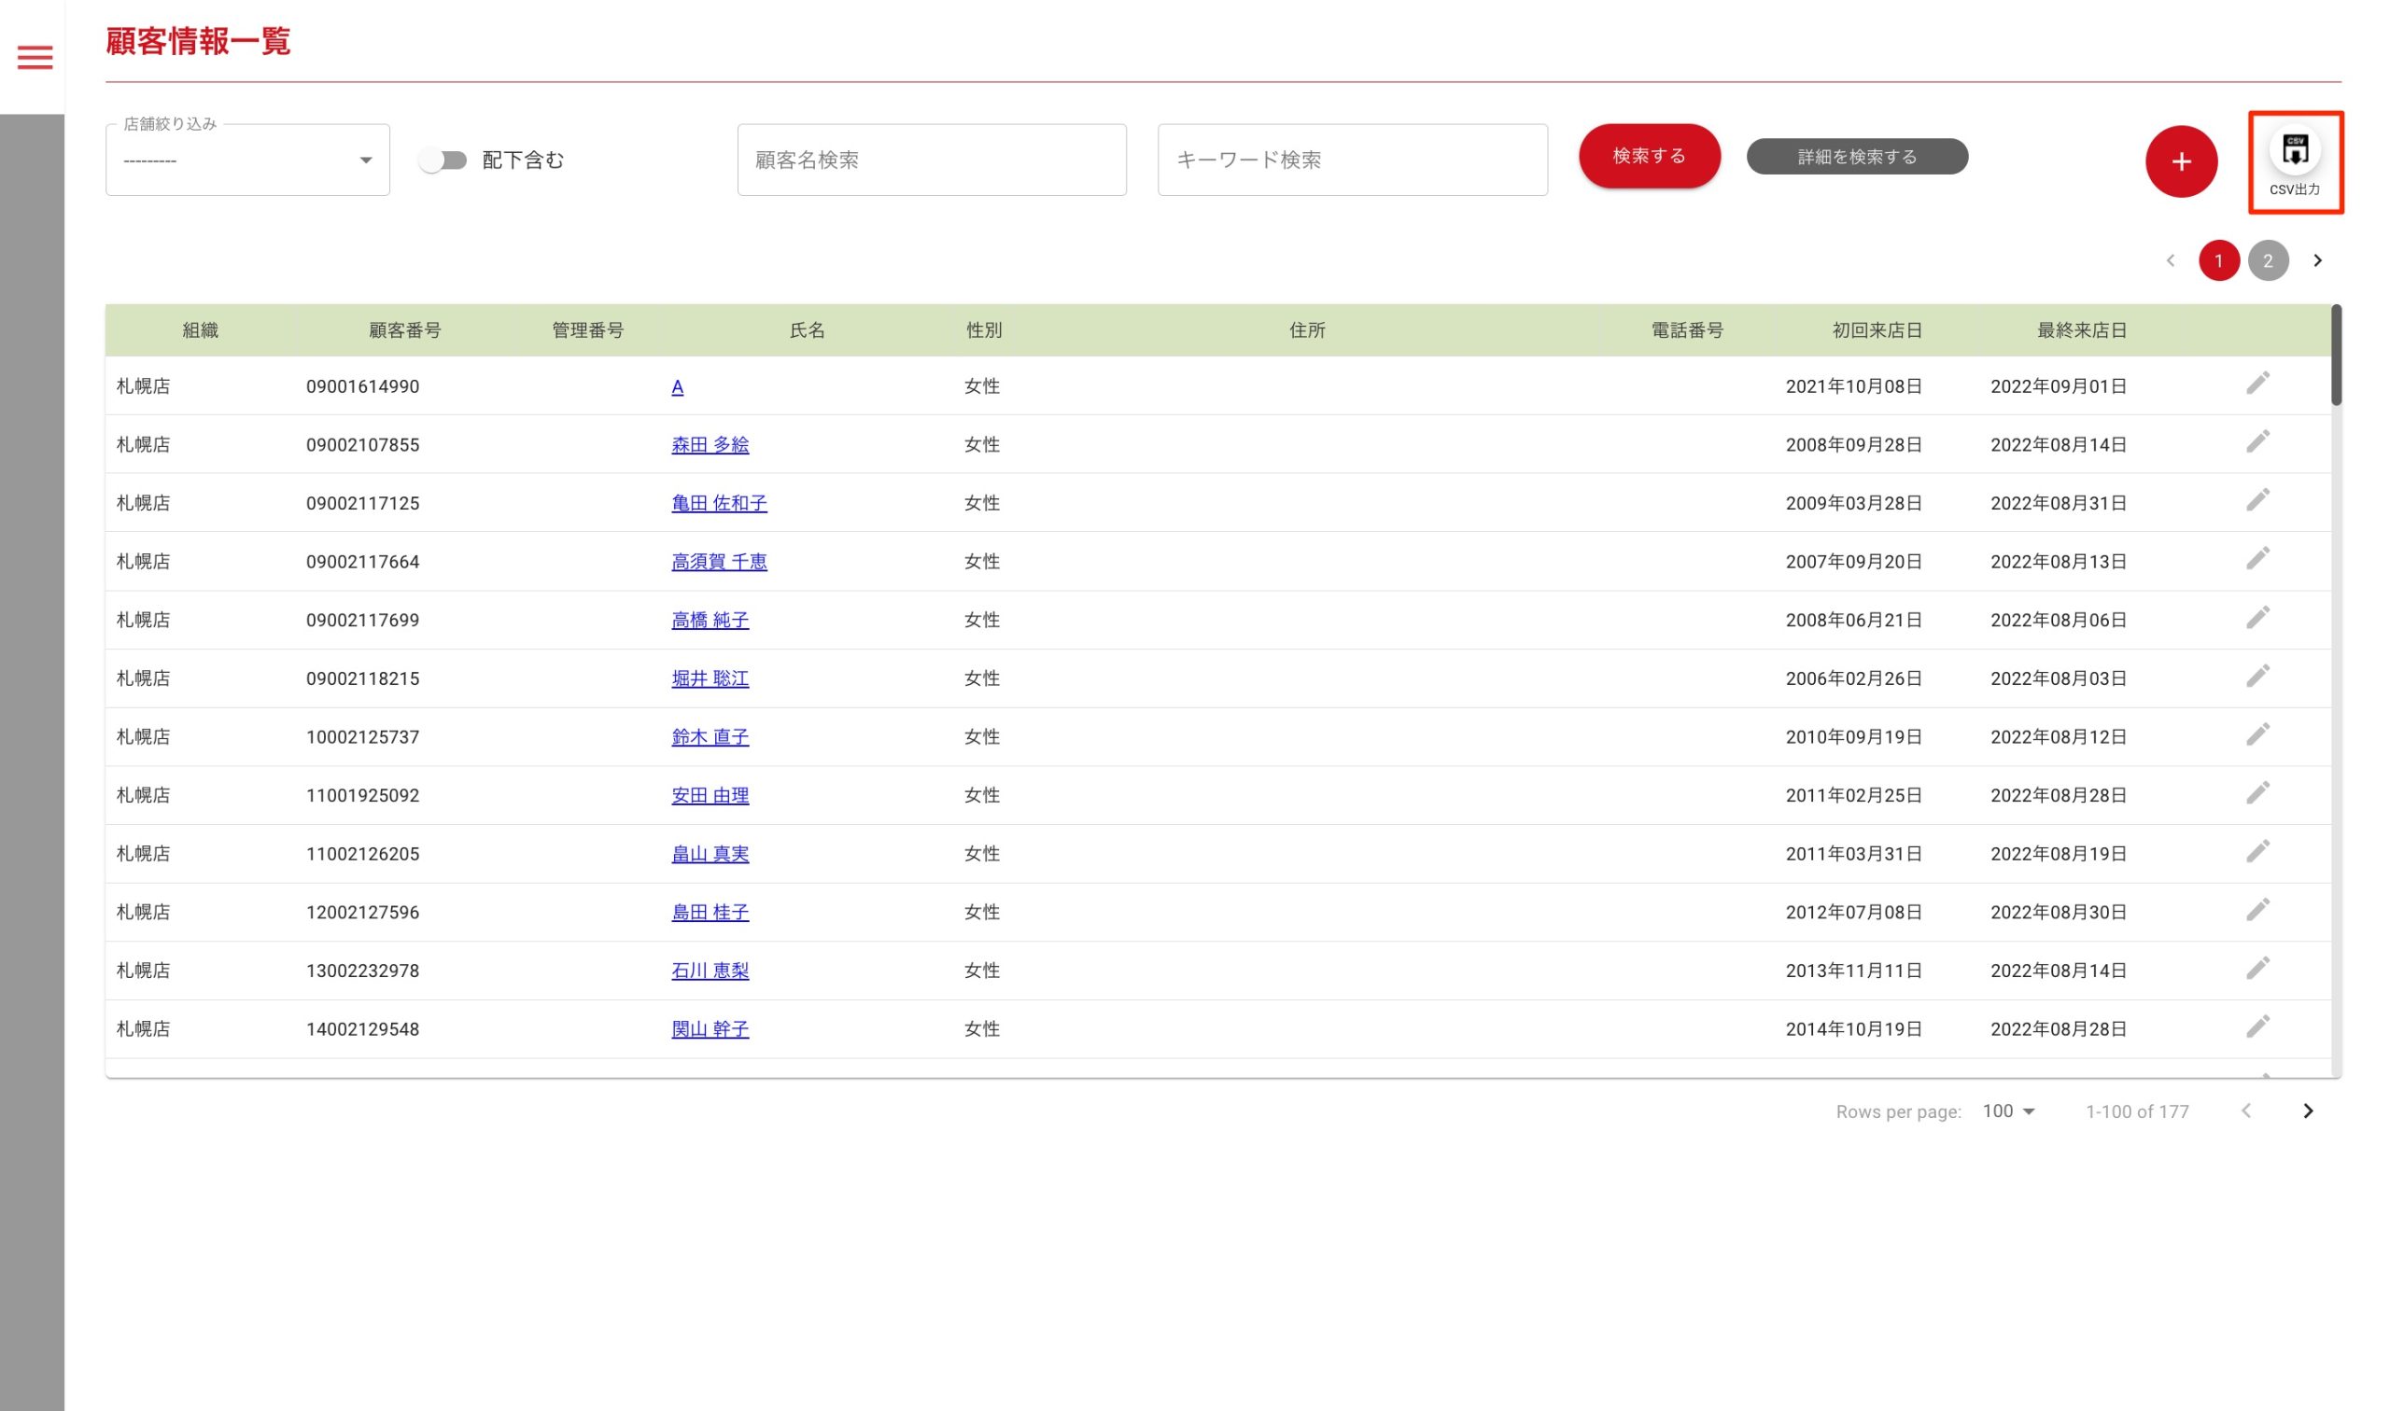Screen dimensions: 2390x1411
Task: Open the 店舗絞り込み dropdown
Action: [247, 161]
